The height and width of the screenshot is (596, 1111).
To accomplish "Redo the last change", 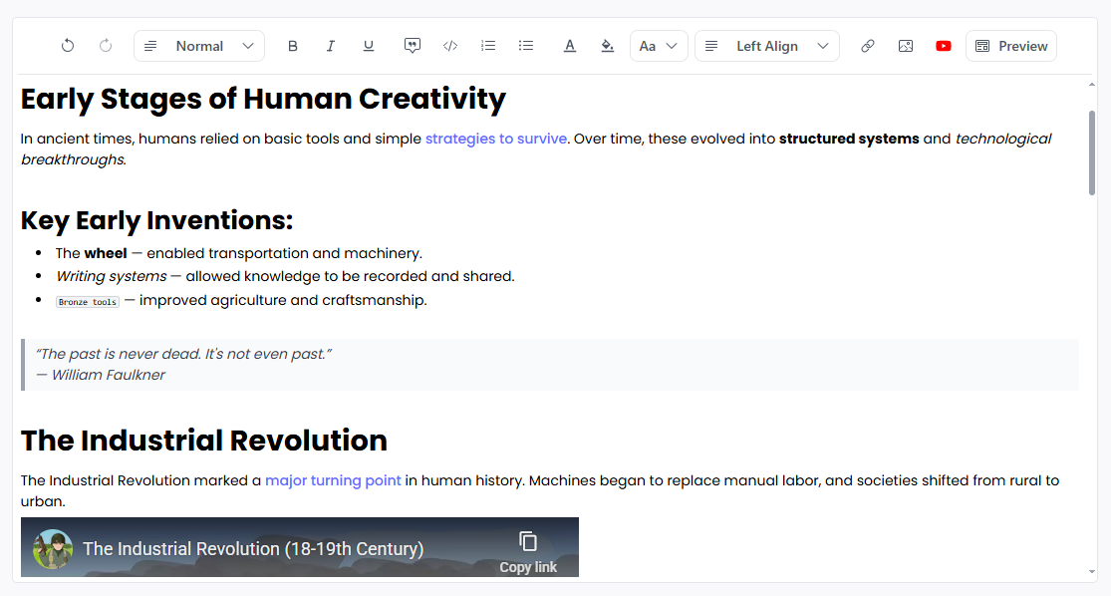I will 105,45.
